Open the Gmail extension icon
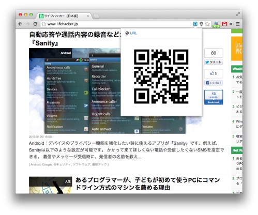 point(224,24)
